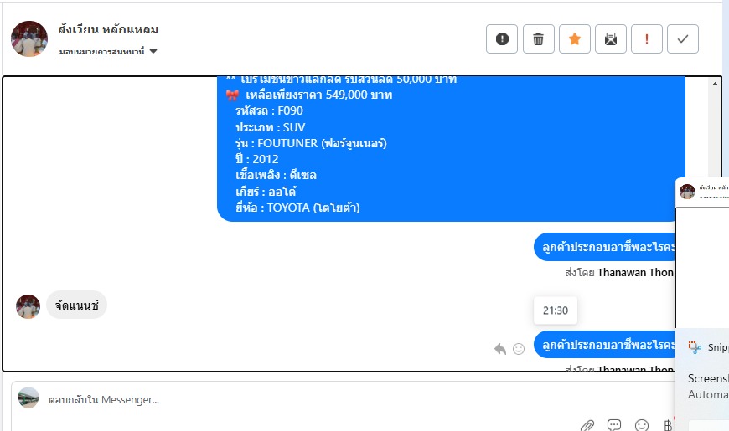Open the baht payment request icon
The width and height of the screenshot is (729, 431).
[x=668, y=425]
